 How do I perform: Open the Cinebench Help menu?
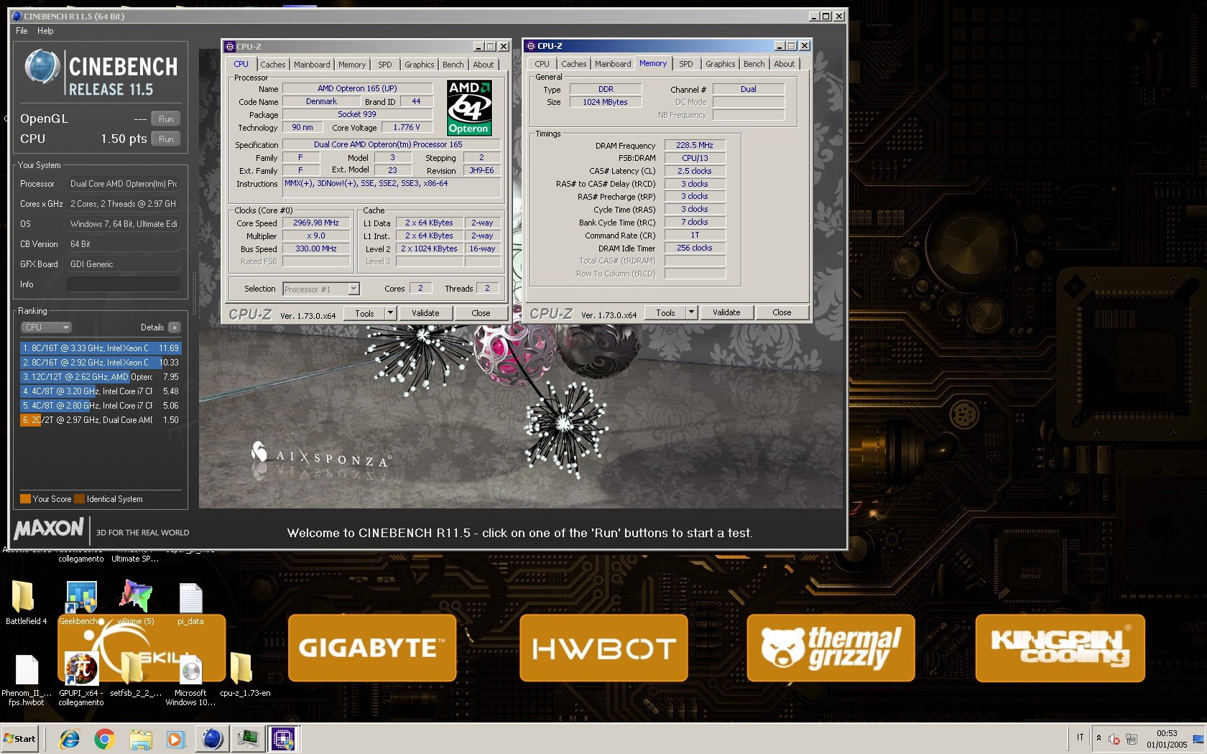pyautogui.click(x=45, y=31)
